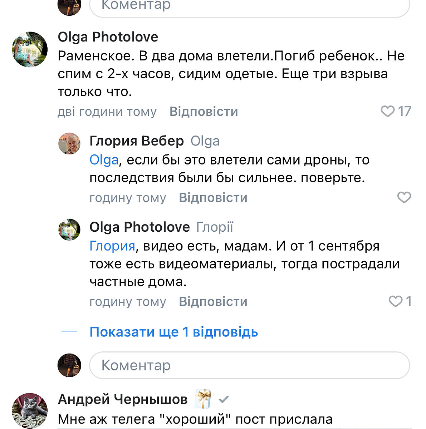426x429 pixels.
Task: Click your avatar beside lower Коментар field
Action: (x=69, y=365)
